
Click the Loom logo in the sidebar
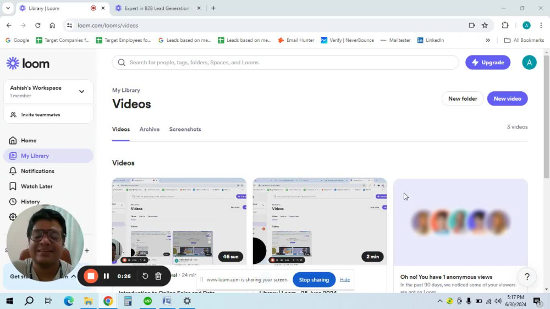click(x=28, y=63)
